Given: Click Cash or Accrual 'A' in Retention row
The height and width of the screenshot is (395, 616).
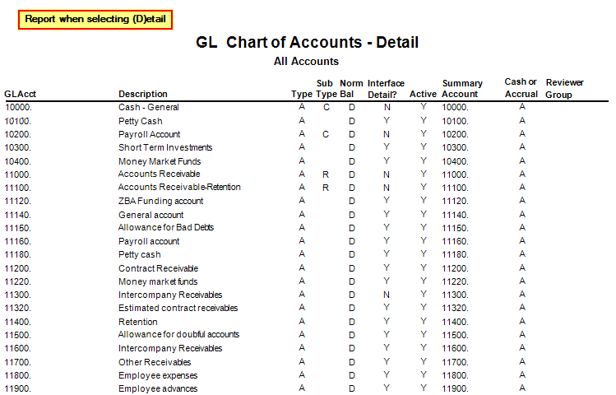Looking at the screenshot, I should [522, 321].
